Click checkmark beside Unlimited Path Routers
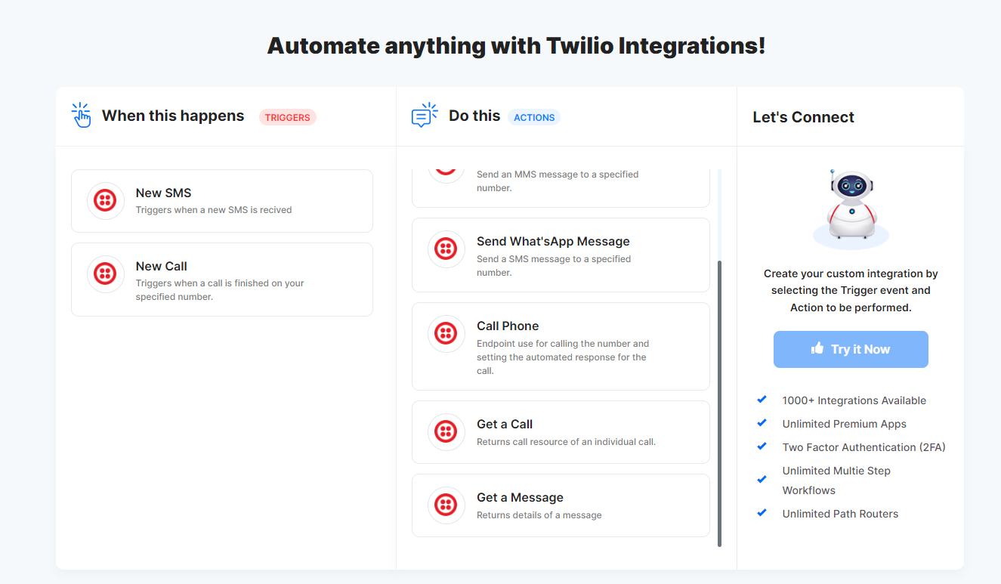1001x584 pixels. coord(762,513)
